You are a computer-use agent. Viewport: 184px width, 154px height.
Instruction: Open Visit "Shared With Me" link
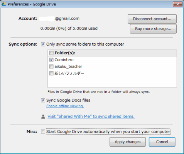coord(91,116)
